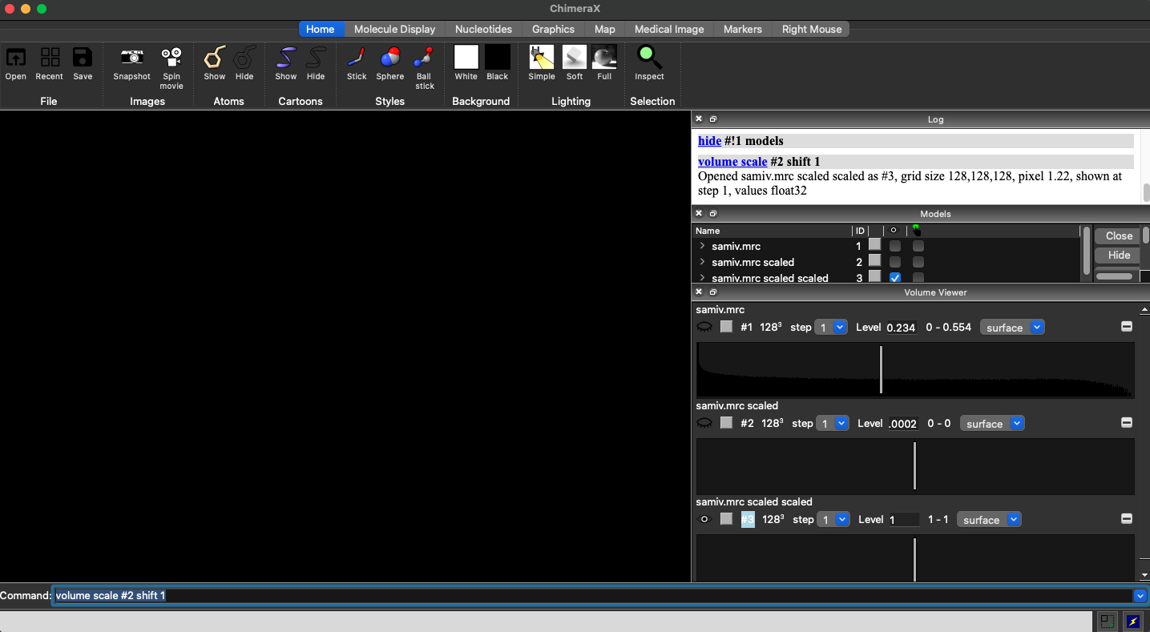Click the lightning bolt icon in status bar
The height and width of the screenshot is (632, 1150).
tap(1133, 621)
